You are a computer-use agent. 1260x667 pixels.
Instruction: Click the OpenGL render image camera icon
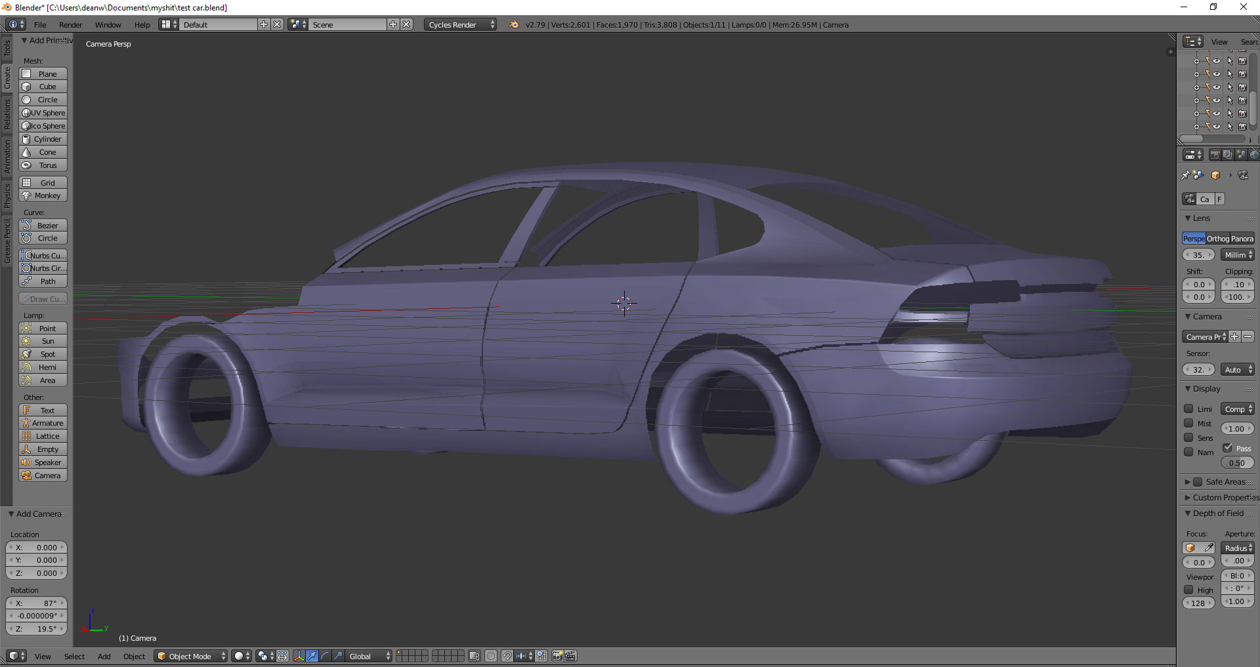click(557, 656)
